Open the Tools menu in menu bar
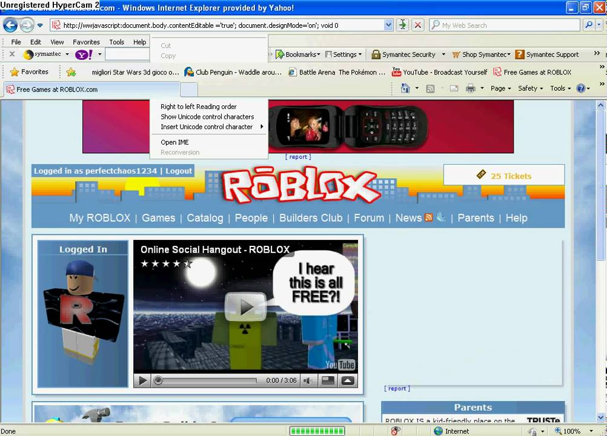The width and height of the screenshot is (607, 436). (x=116, y=42)
